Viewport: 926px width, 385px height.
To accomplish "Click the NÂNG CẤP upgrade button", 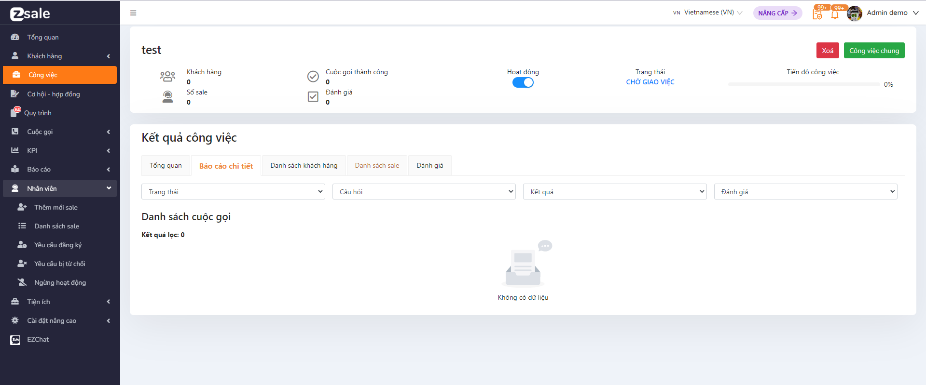I will pyautogui.click(x=777, y=13).
